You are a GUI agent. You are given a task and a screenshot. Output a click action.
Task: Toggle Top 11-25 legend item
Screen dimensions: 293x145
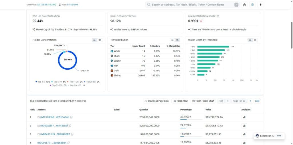75,82
